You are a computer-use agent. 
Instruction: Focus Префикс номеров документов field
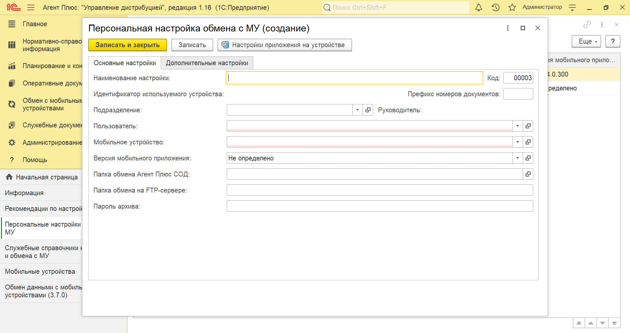click(518, 94)
